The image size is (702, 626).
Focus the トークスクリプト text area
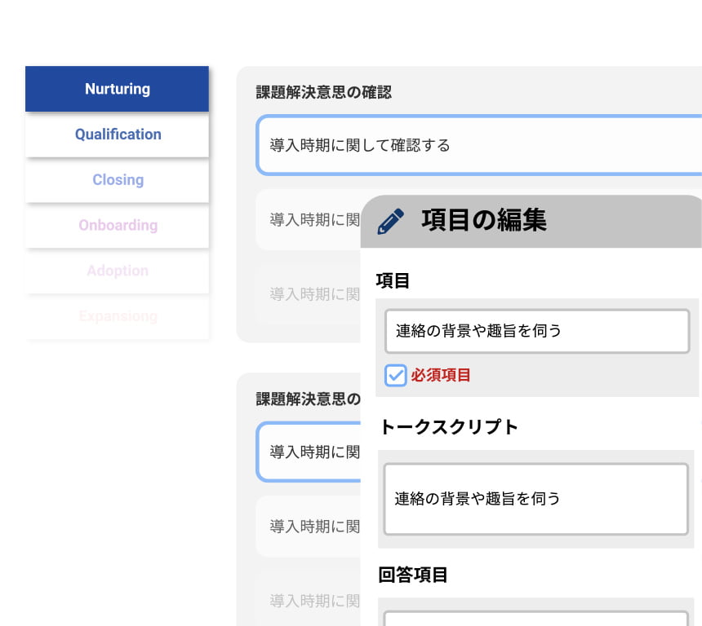coord(536,499)
